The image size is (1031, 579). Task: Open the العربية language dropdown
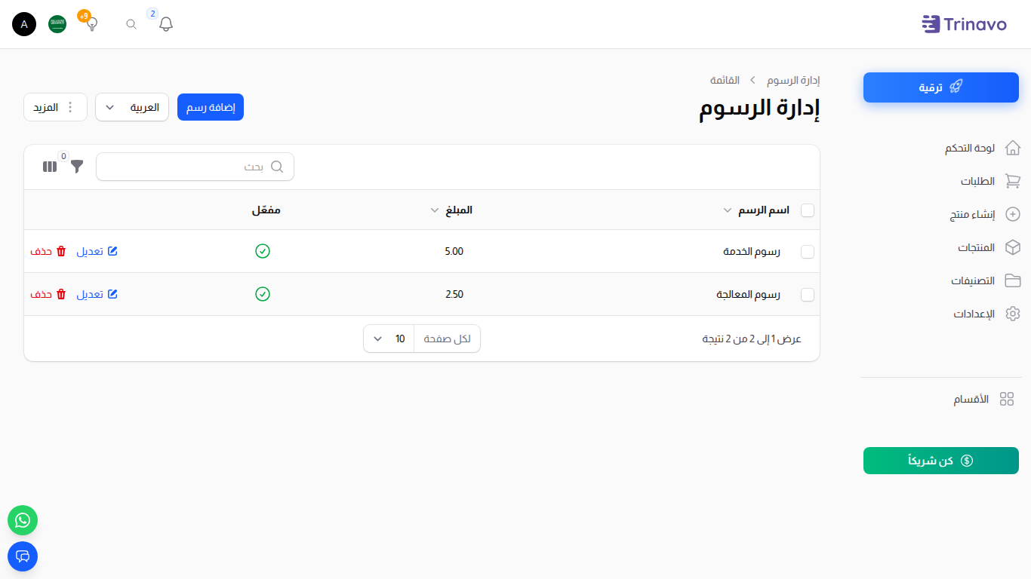pos(132,107)
